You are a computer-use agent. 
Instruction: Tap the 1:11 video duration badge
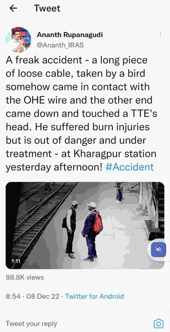(x=16, y=261)
